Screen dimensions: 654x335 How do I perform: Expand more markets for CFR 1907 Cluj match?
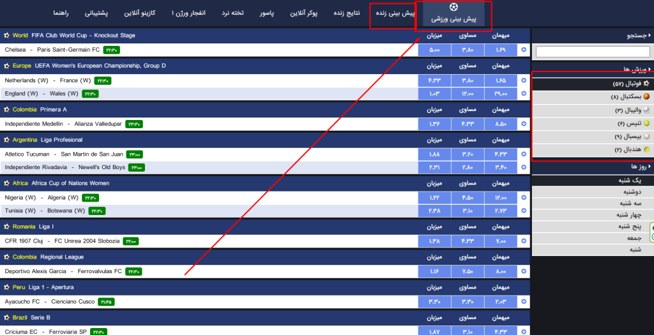coord(524,241)
